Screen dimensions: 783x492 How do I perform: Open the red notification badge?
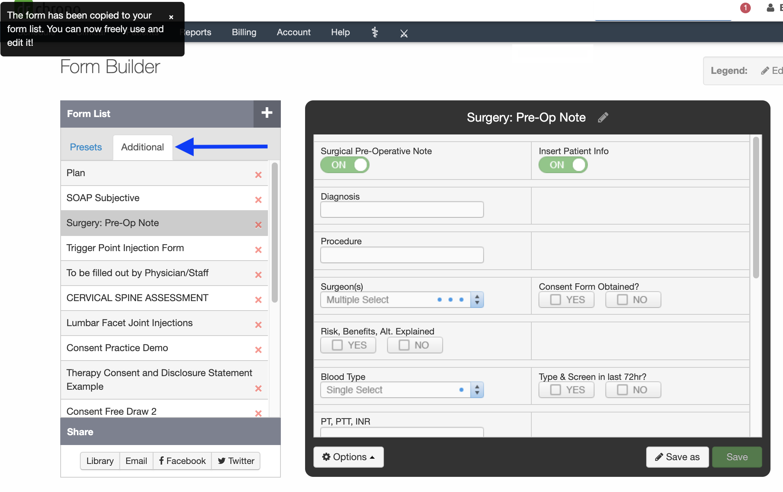(745, 8)
